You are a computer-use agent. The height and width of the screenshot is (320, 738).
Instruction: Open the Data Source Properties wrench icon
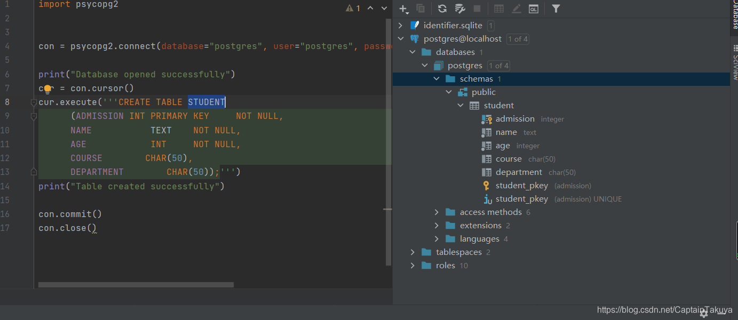tap(460, 9)
